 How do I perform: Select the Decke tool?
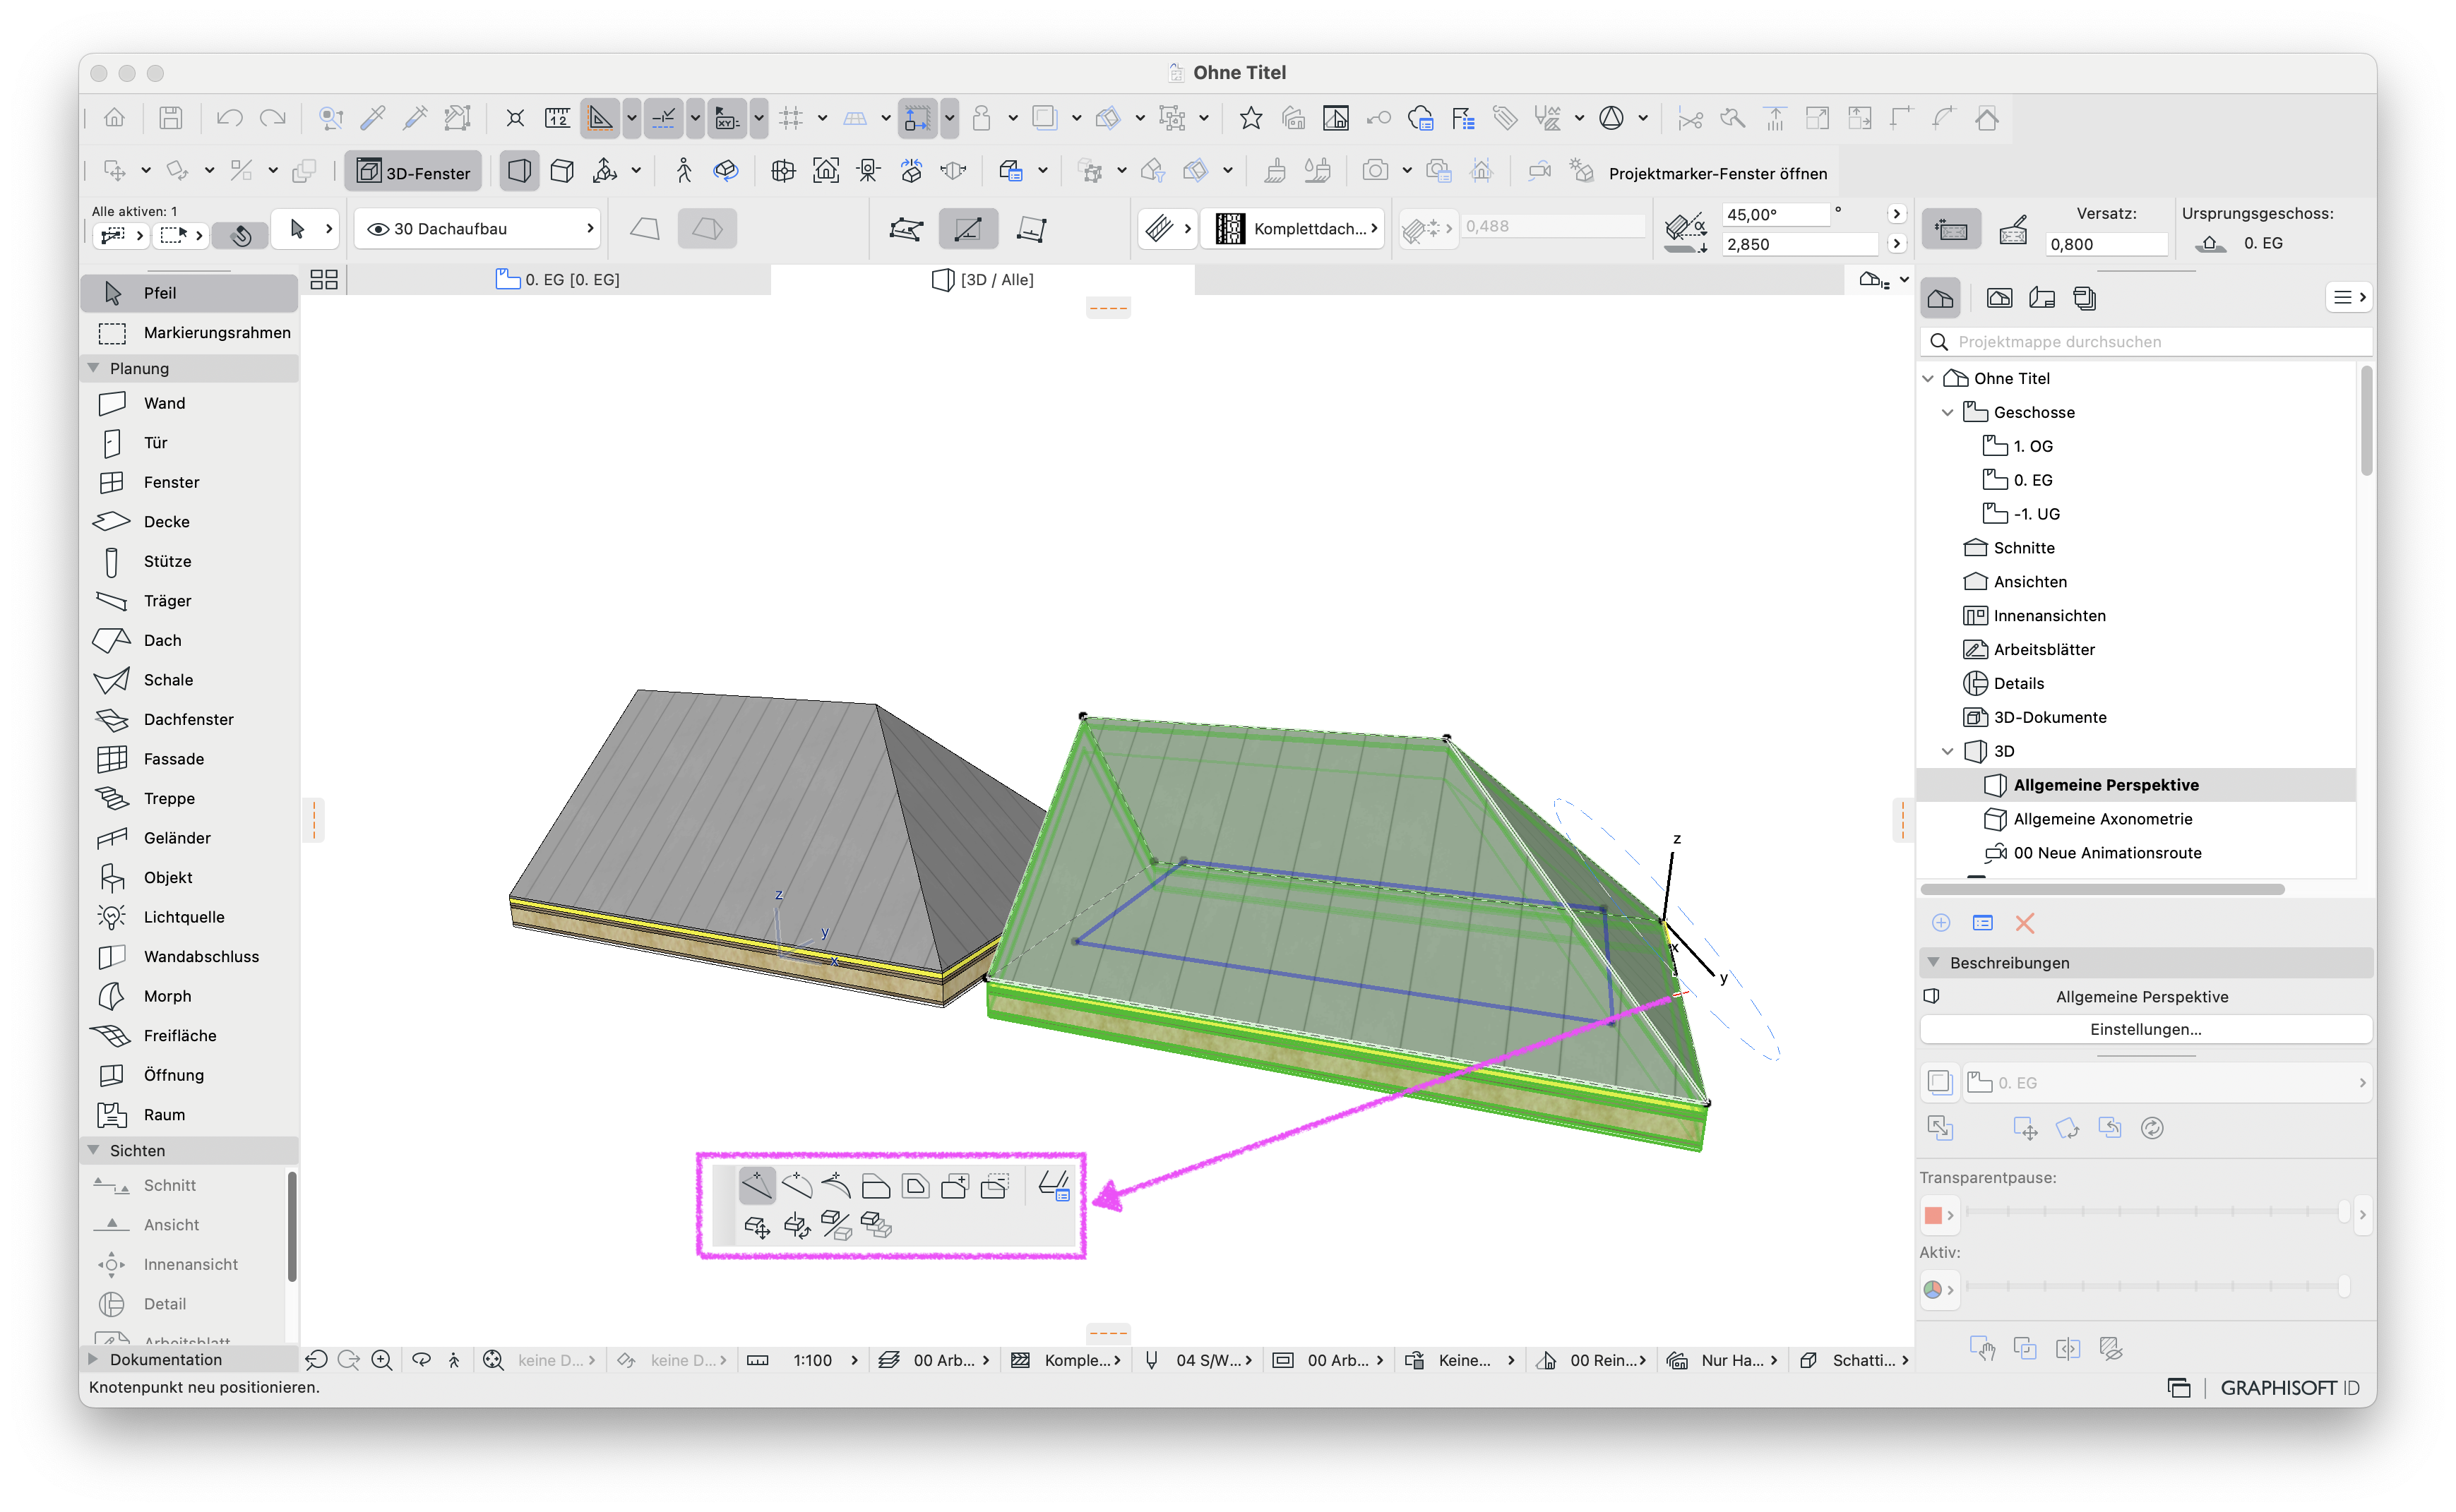[188, 522]
